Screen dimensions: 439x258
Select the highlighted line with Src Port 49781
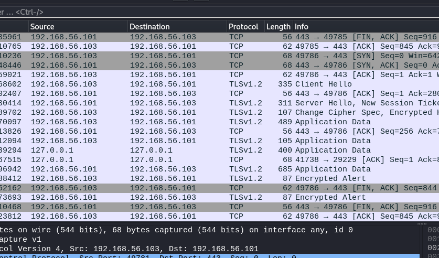[x=210, y=256]
